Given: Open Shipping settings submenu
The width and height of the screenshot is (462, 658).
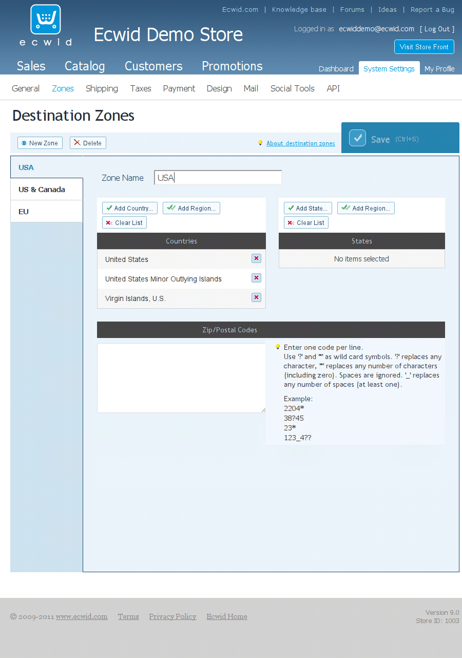Looking at the screenshot, I should (102, 88).
